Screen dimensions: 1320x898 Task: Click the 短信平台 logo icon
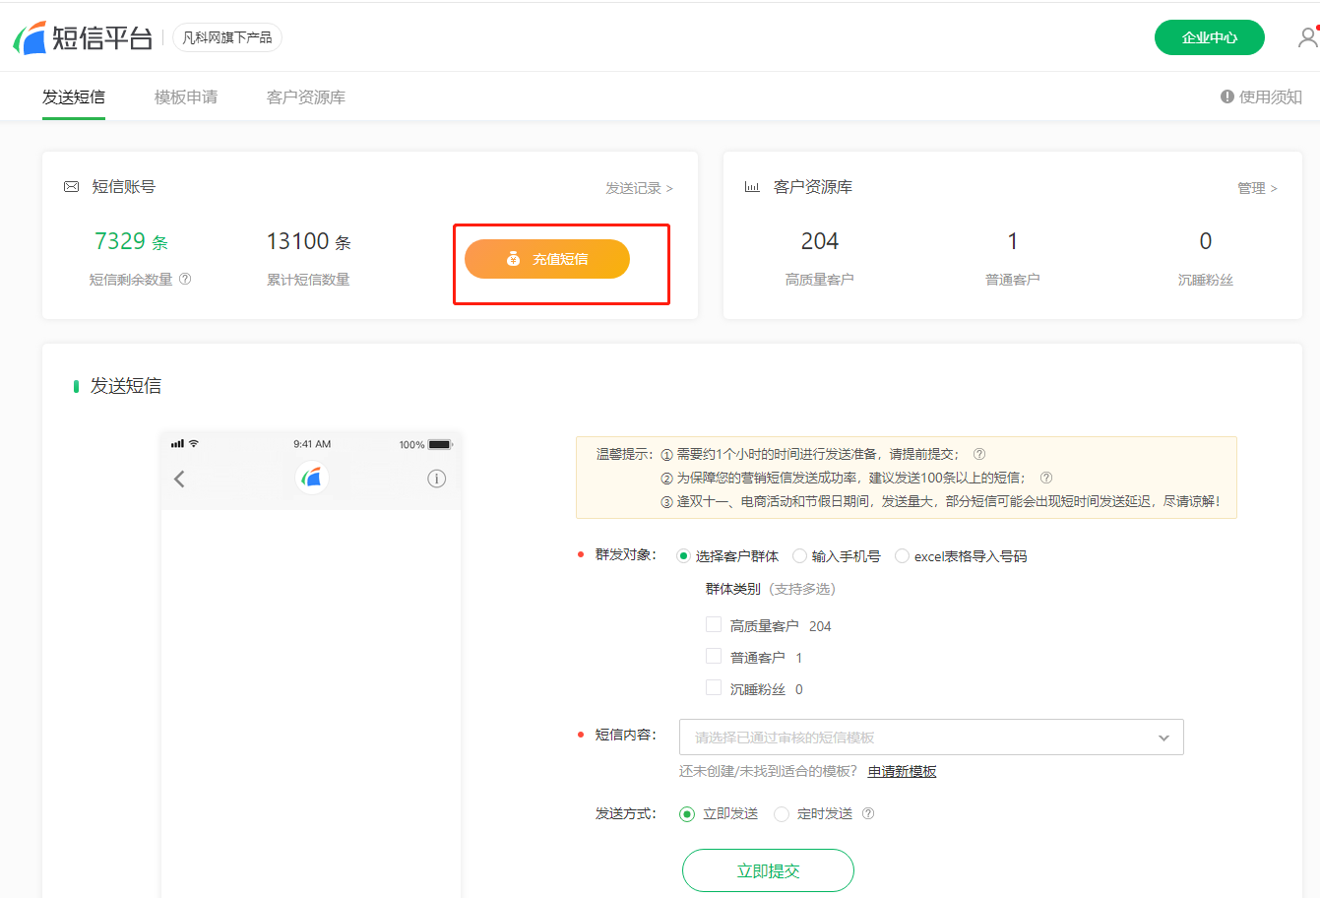click(x=31, y=37)
